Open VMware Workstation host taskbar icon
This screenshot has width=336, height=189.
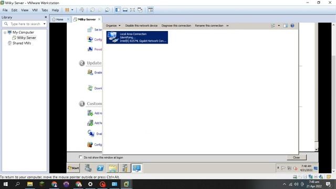(127, 184)
